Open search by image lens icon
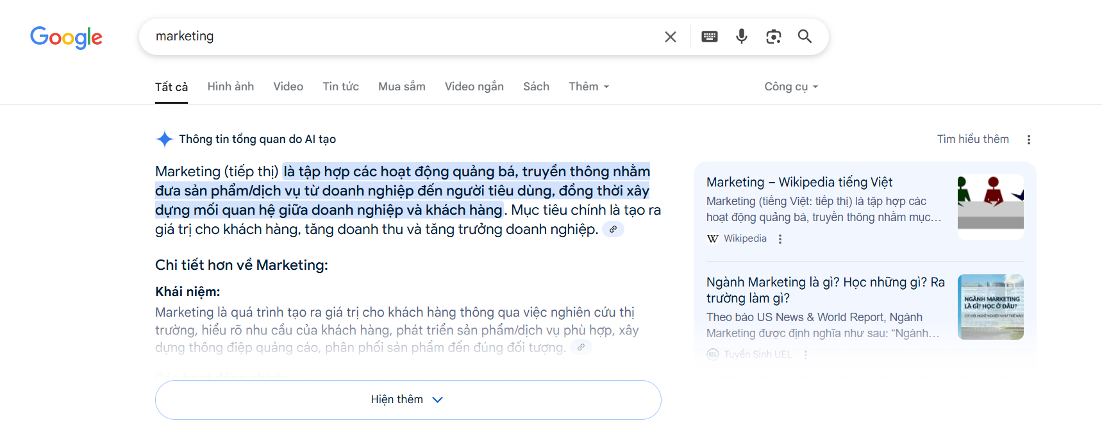The height and width of the screenshot is (432, 1102). pos(774,37)
